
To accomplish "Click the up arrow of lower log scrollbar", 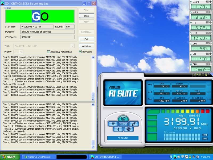I will click(93, 105).
